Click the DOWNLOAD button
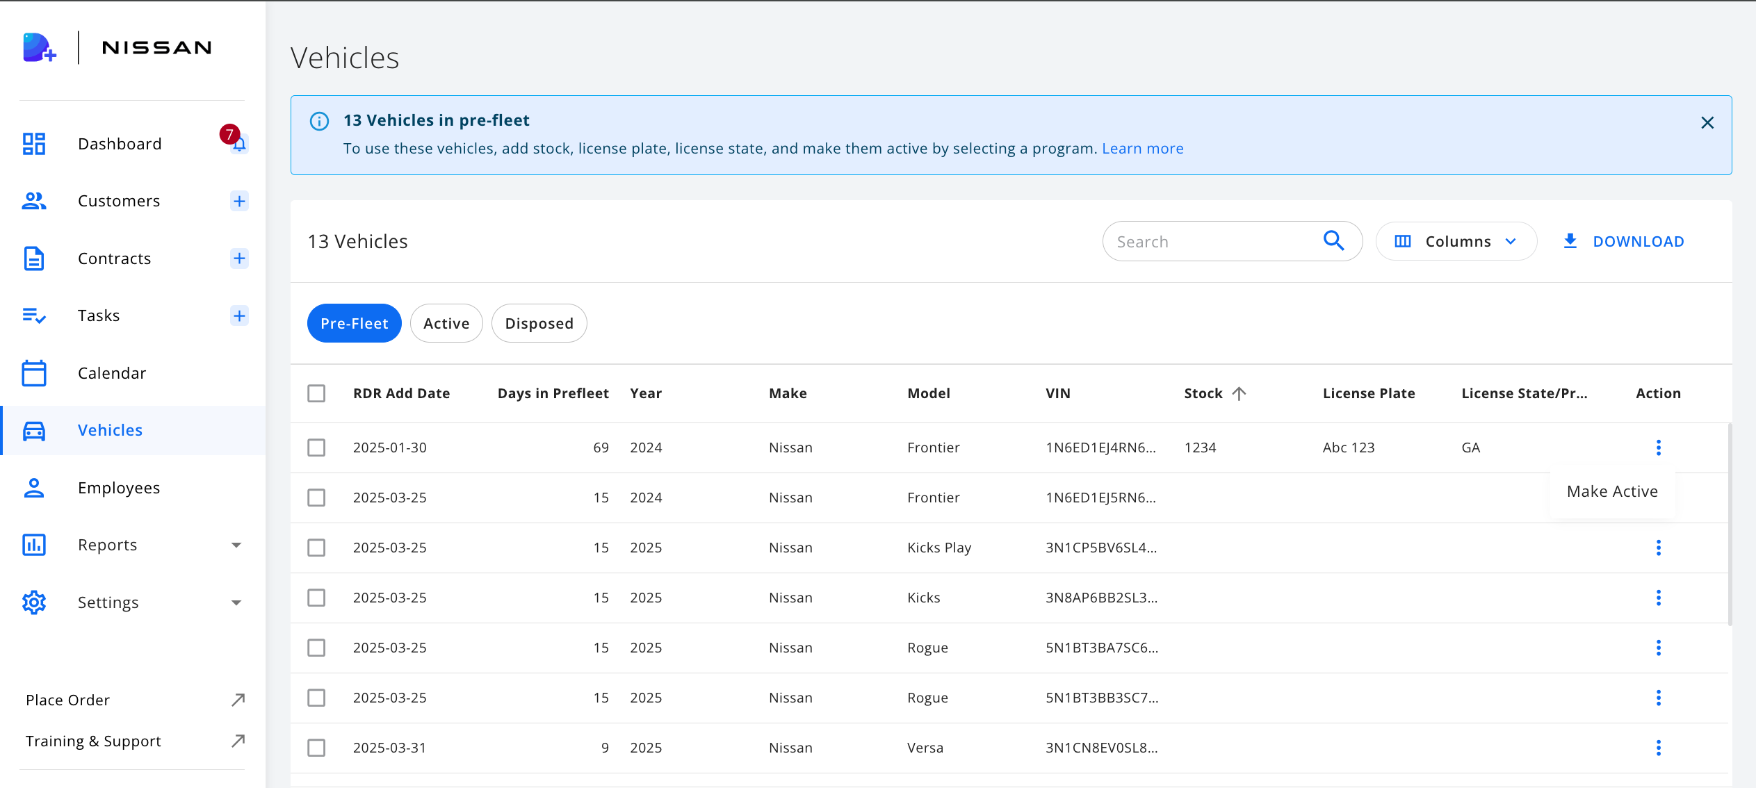1756x788 pixels. pyautogui.click(x=1623, y=241)
